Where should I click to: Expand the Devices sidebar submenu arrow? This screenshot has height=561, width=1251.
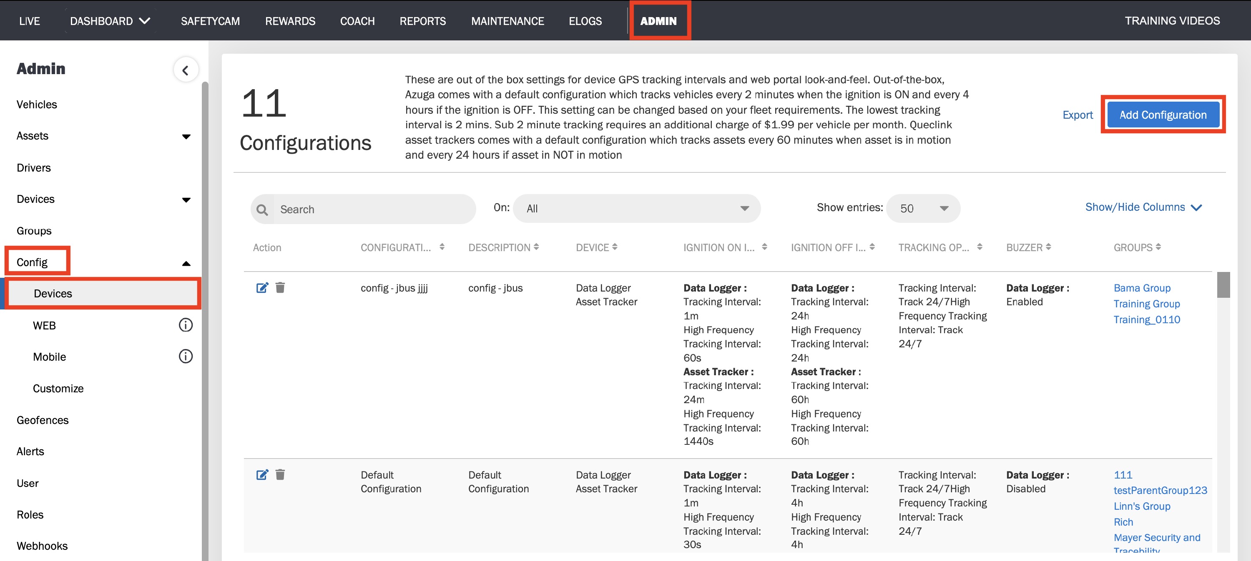[186, 200]
